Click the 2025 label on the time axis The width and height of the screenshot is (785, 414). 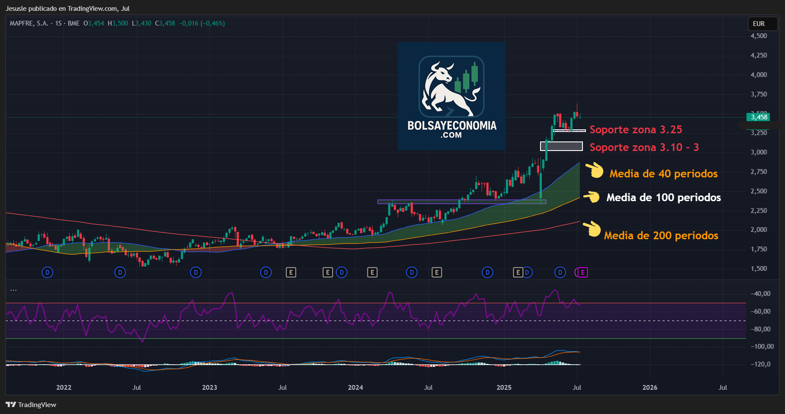click(x=504, y=387)
